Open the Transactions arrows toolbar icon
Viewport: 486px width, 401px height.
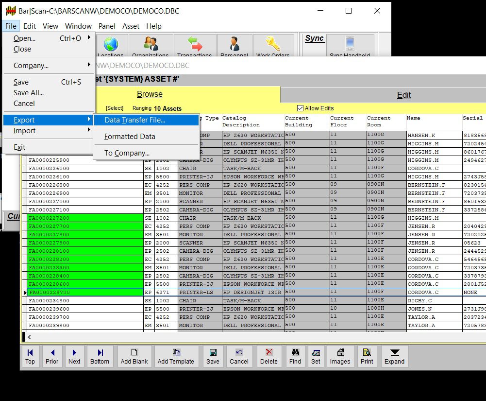tap(195, 44)
